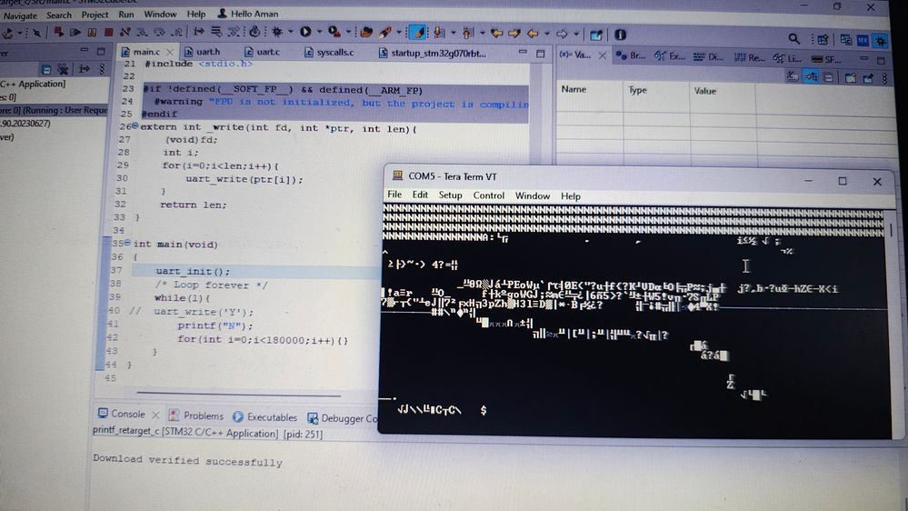This screenshot has height=511, width=908.
Task: Toggle Show Type Names in Variables view
Action: (792, 75)
